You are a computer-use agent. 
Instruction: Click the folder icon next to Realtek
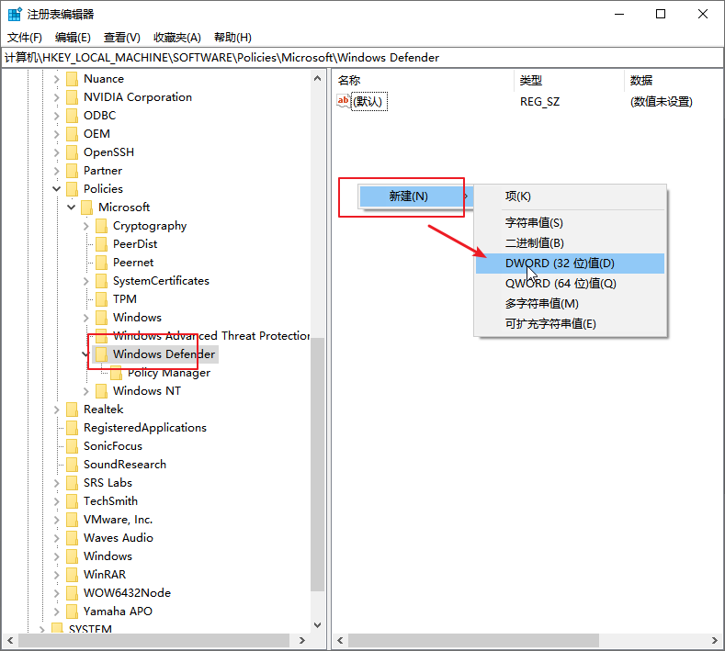[x=72, y=410]
